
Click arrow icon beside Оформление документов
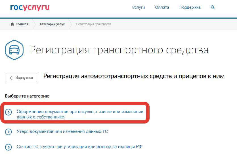point(9,112)
